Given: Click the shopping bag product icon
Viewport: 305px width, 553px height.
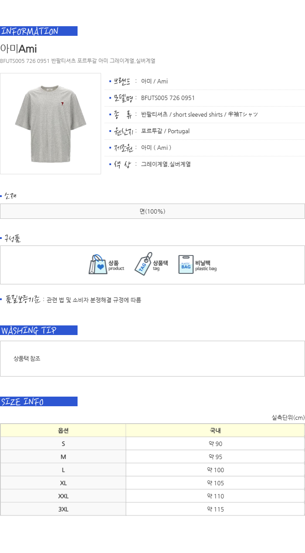Looking at the screenshot, I should click(x=98, y=265).
